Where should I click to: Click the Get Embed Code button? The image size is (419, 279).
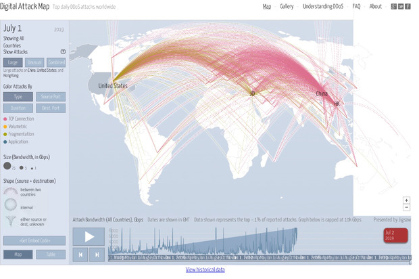[34, 240]
